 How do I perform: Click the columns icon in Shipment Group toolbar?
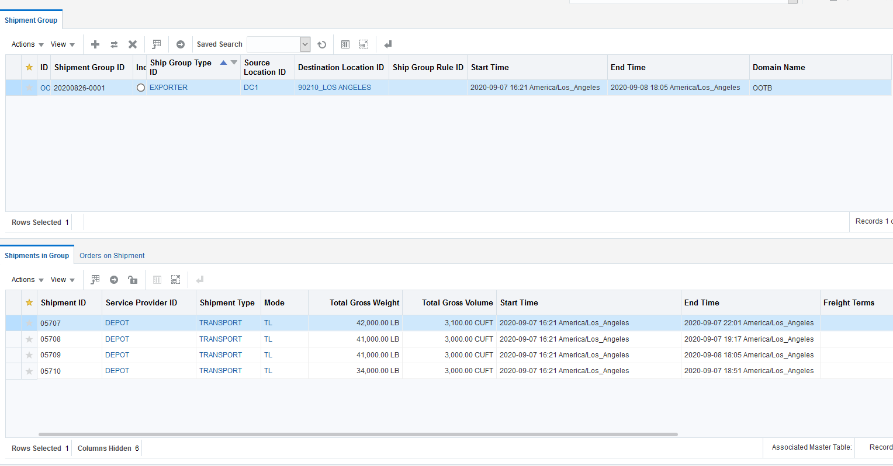click(345, 44)
